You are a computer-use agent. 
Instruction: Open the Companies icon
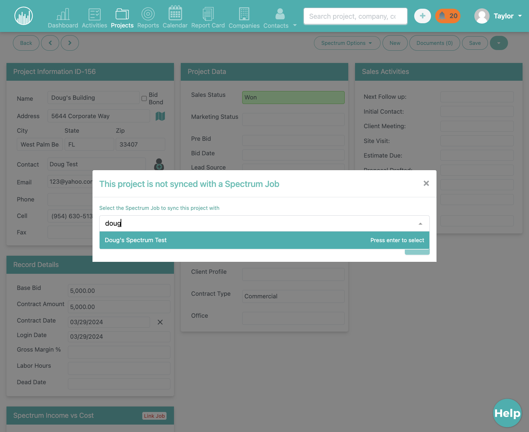point(244,14)
